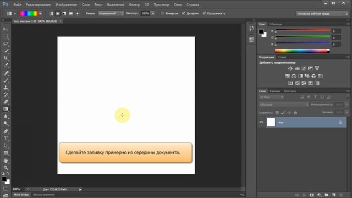Add Channel Mixer adjustment
This screenshot has width=352, height=198.
pos(313,76)
